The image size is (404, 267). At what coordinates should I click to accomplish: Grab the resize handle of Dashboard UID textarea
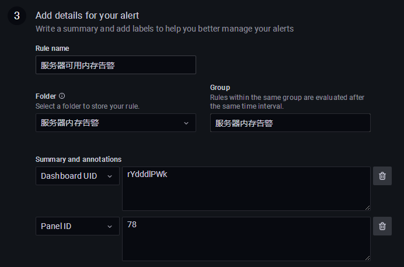point(367,208)
